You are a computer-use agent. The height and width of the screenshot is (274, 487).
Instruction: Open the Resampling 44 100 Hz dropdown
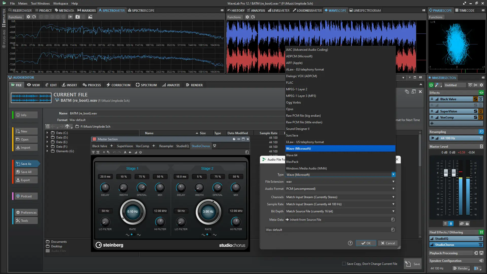(481, 138)
